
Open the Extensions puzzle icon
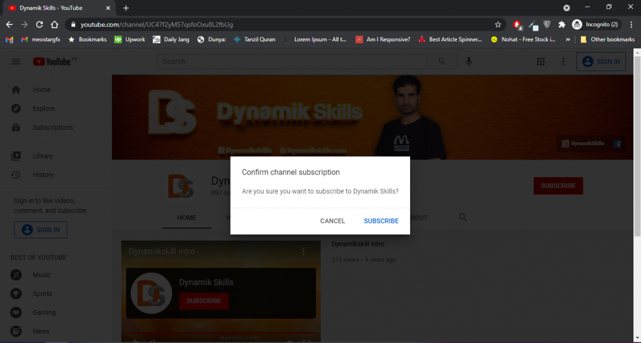562,24
